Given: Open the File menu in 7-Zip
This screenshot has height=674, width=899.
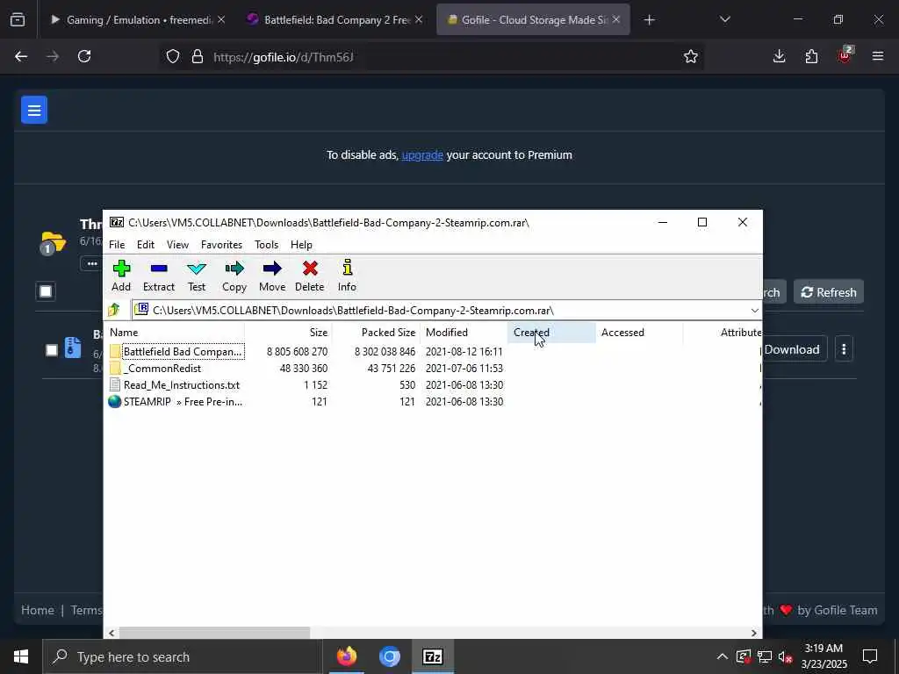Looking at the screenshot, I should click(x=117, y=245).
